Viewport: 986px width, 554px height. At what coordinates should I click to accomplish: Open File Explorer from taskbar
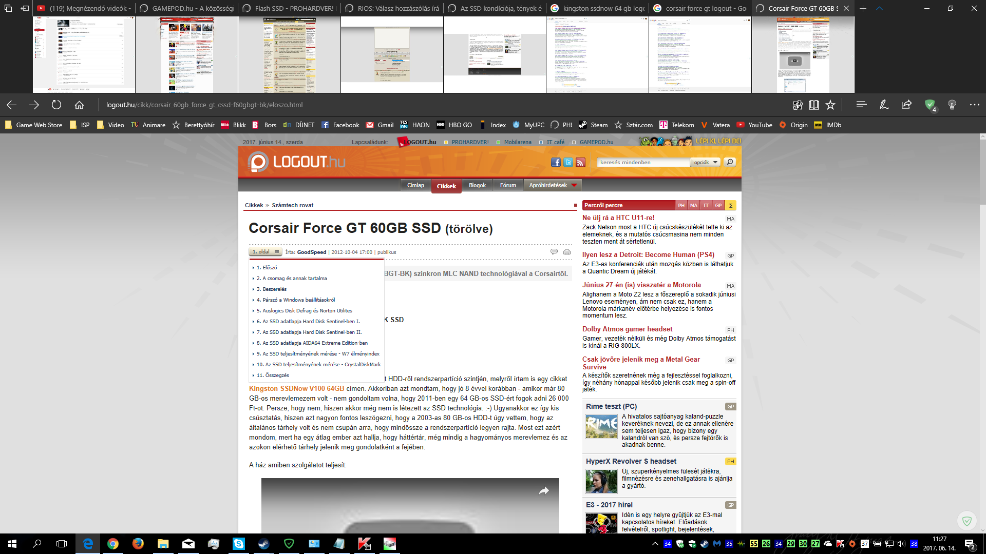(x=163, y=544)
